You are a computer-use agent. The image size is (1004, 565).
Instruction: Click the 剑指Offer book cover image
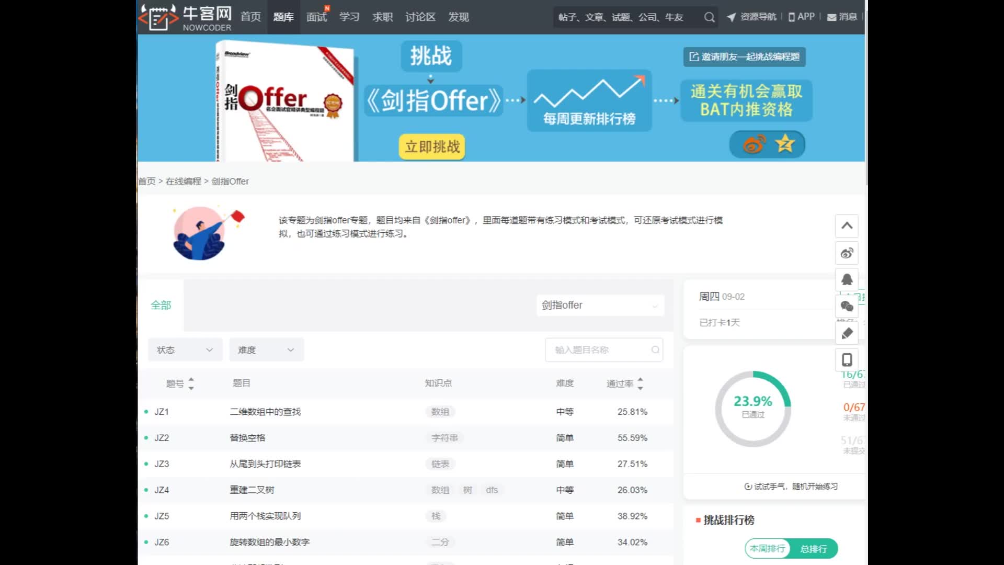(x=286, y=101)
